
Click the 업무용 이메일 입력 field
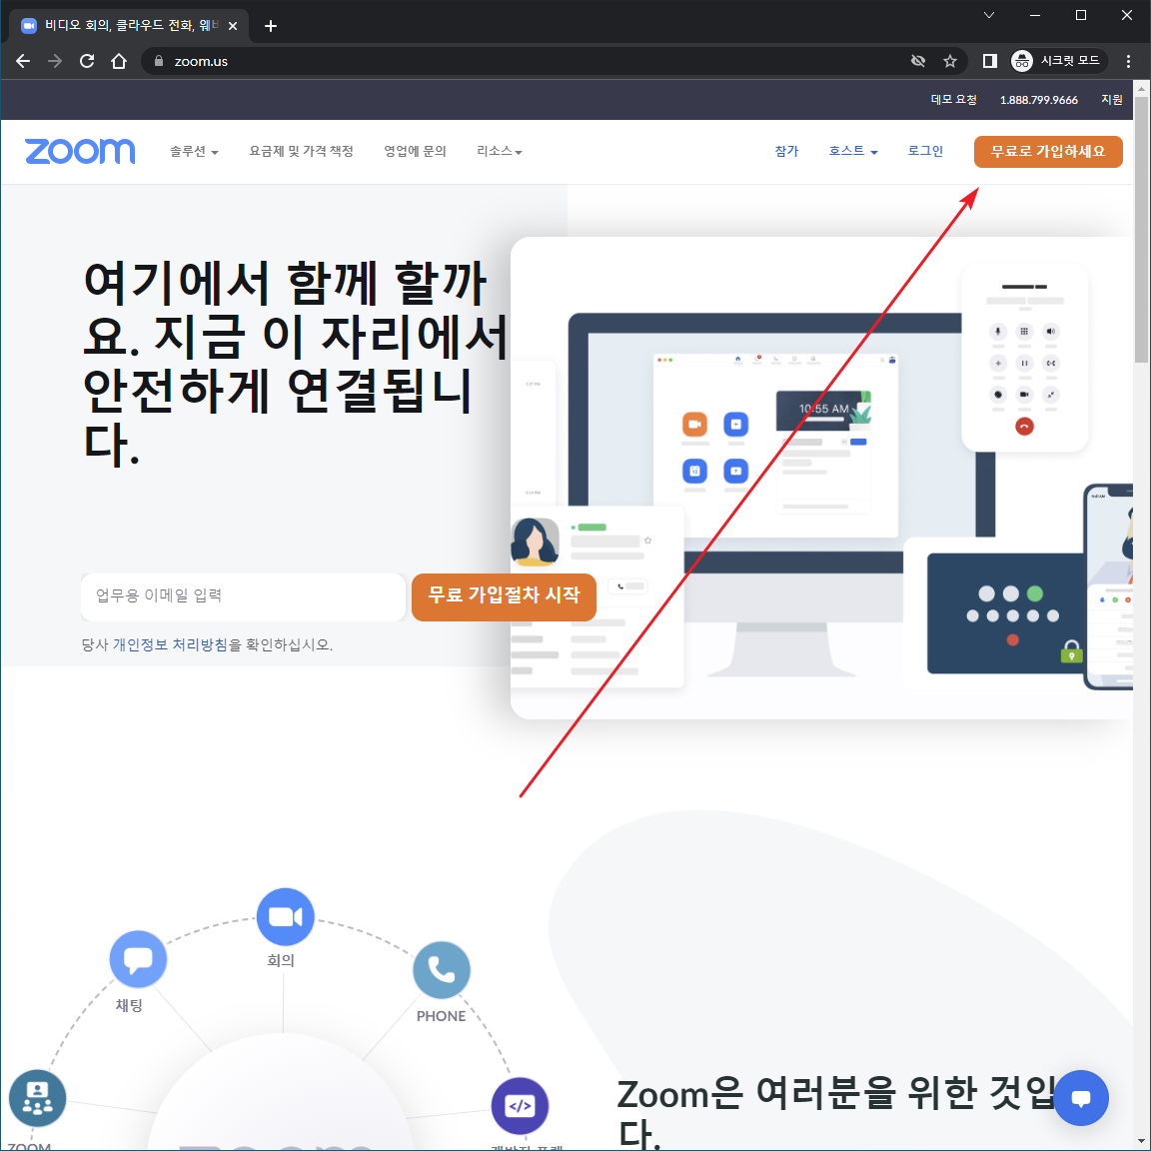point(243,596)
